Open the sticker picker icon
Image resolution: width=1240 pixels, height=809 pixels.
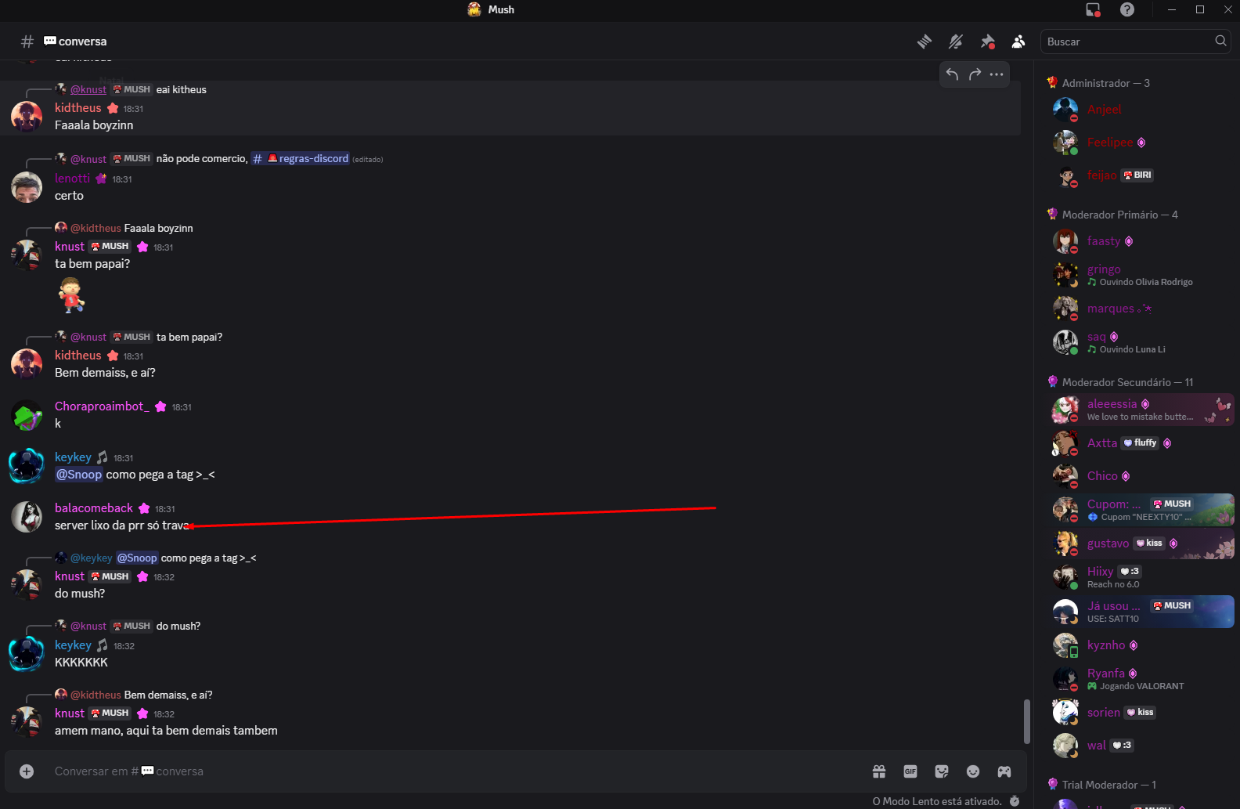(x=942, y=771)
